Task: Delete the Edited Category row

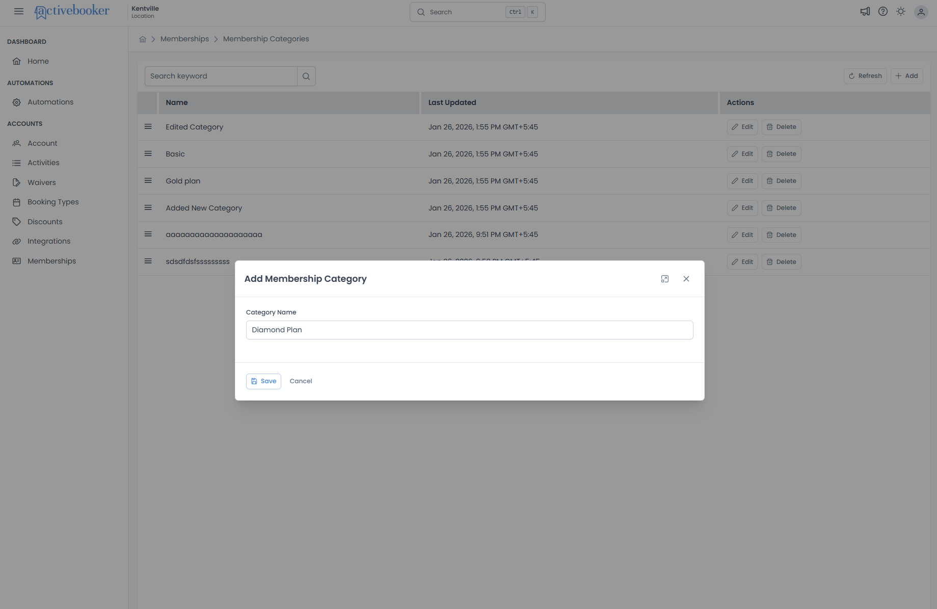Action: (781, 127)
